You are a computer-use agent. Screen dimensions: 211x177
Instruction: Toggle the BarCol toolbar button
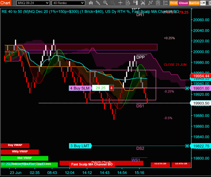(194, 3)
